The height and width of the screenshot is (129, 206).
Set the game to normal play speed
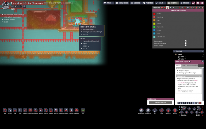[x=15, y=6]
